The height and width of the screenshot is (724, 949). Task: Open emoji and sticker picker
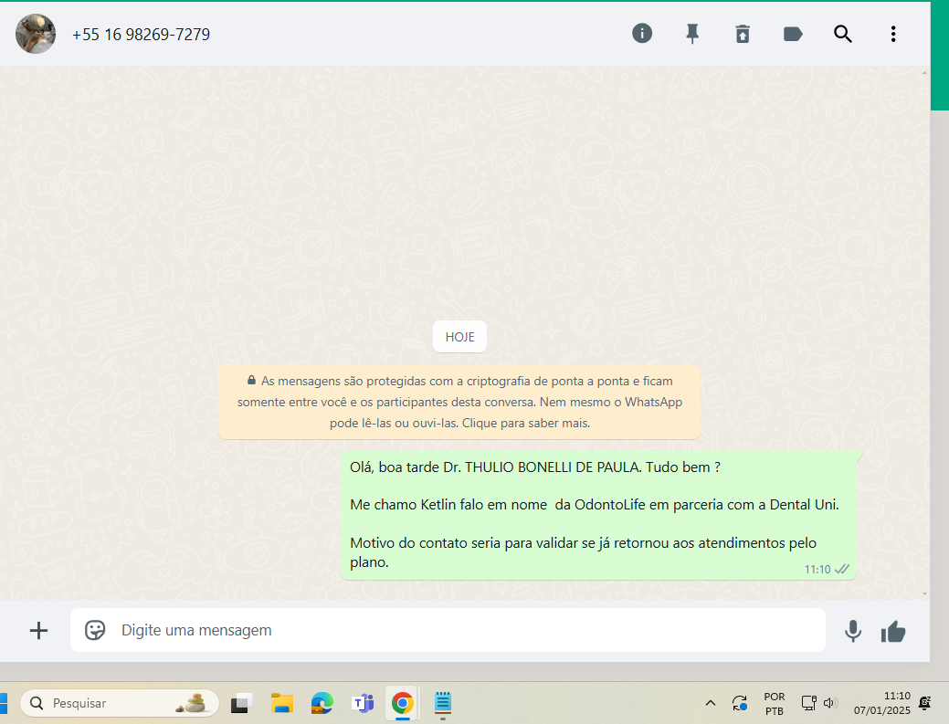pyautogui.click(x=95, y=630)
